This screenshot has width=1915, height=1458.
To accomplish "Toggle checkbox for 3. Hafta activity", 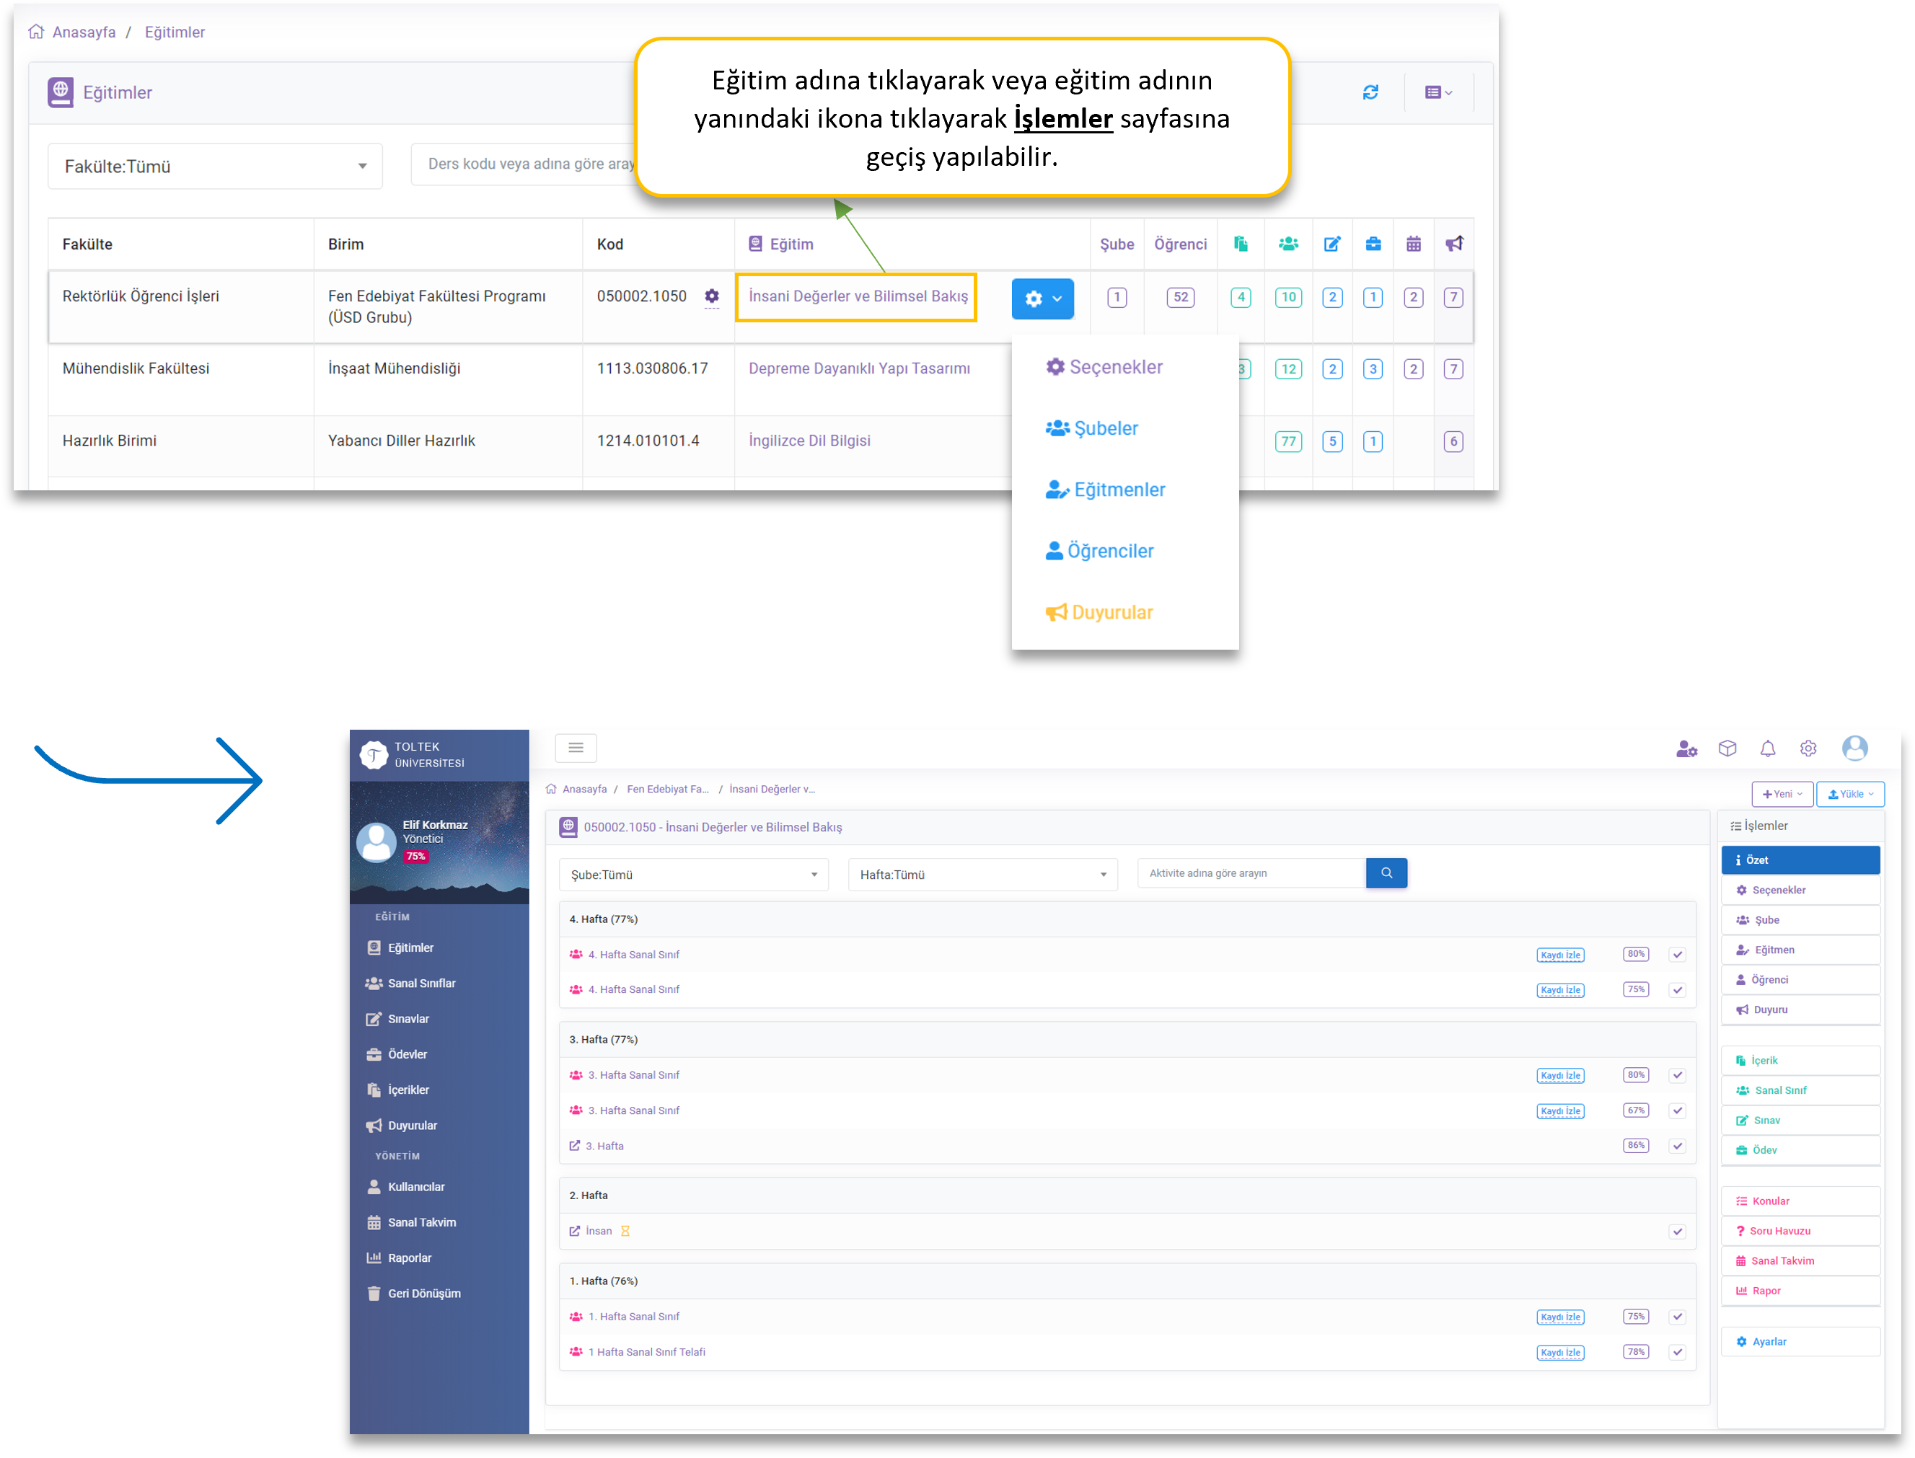I will click(1677, 1146).
